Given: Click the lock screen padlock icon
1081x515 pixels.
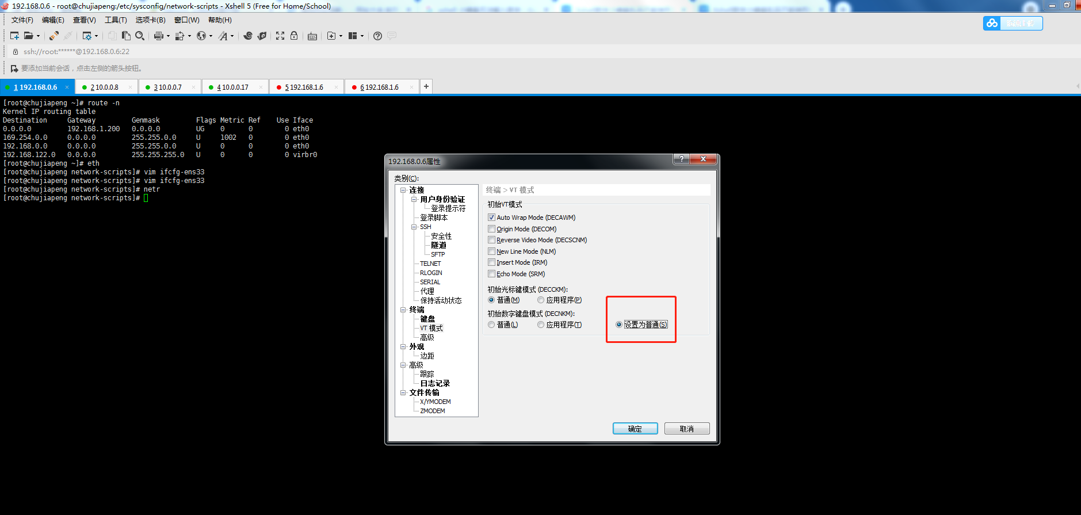Looking at the screenshot, I should [294, 36].
